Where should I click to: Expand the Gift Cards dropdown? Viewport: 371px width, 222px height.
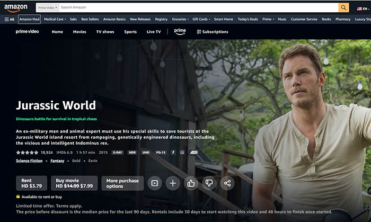coord(201,20)
